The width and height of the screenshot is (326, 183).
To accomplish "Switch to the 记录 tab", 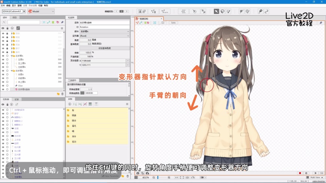I will [16, 99].
